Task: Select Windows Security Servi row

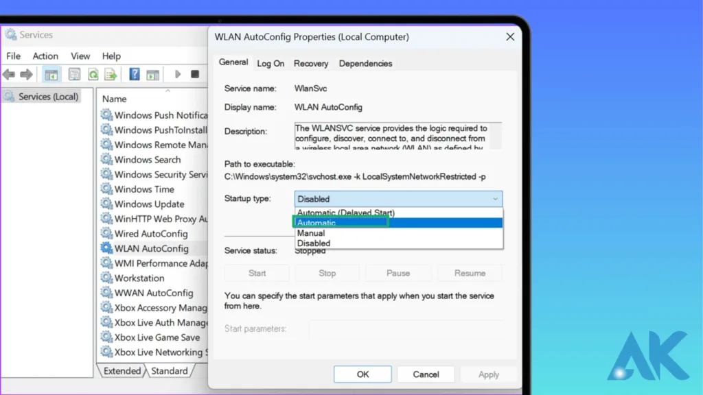Action: 154,174
